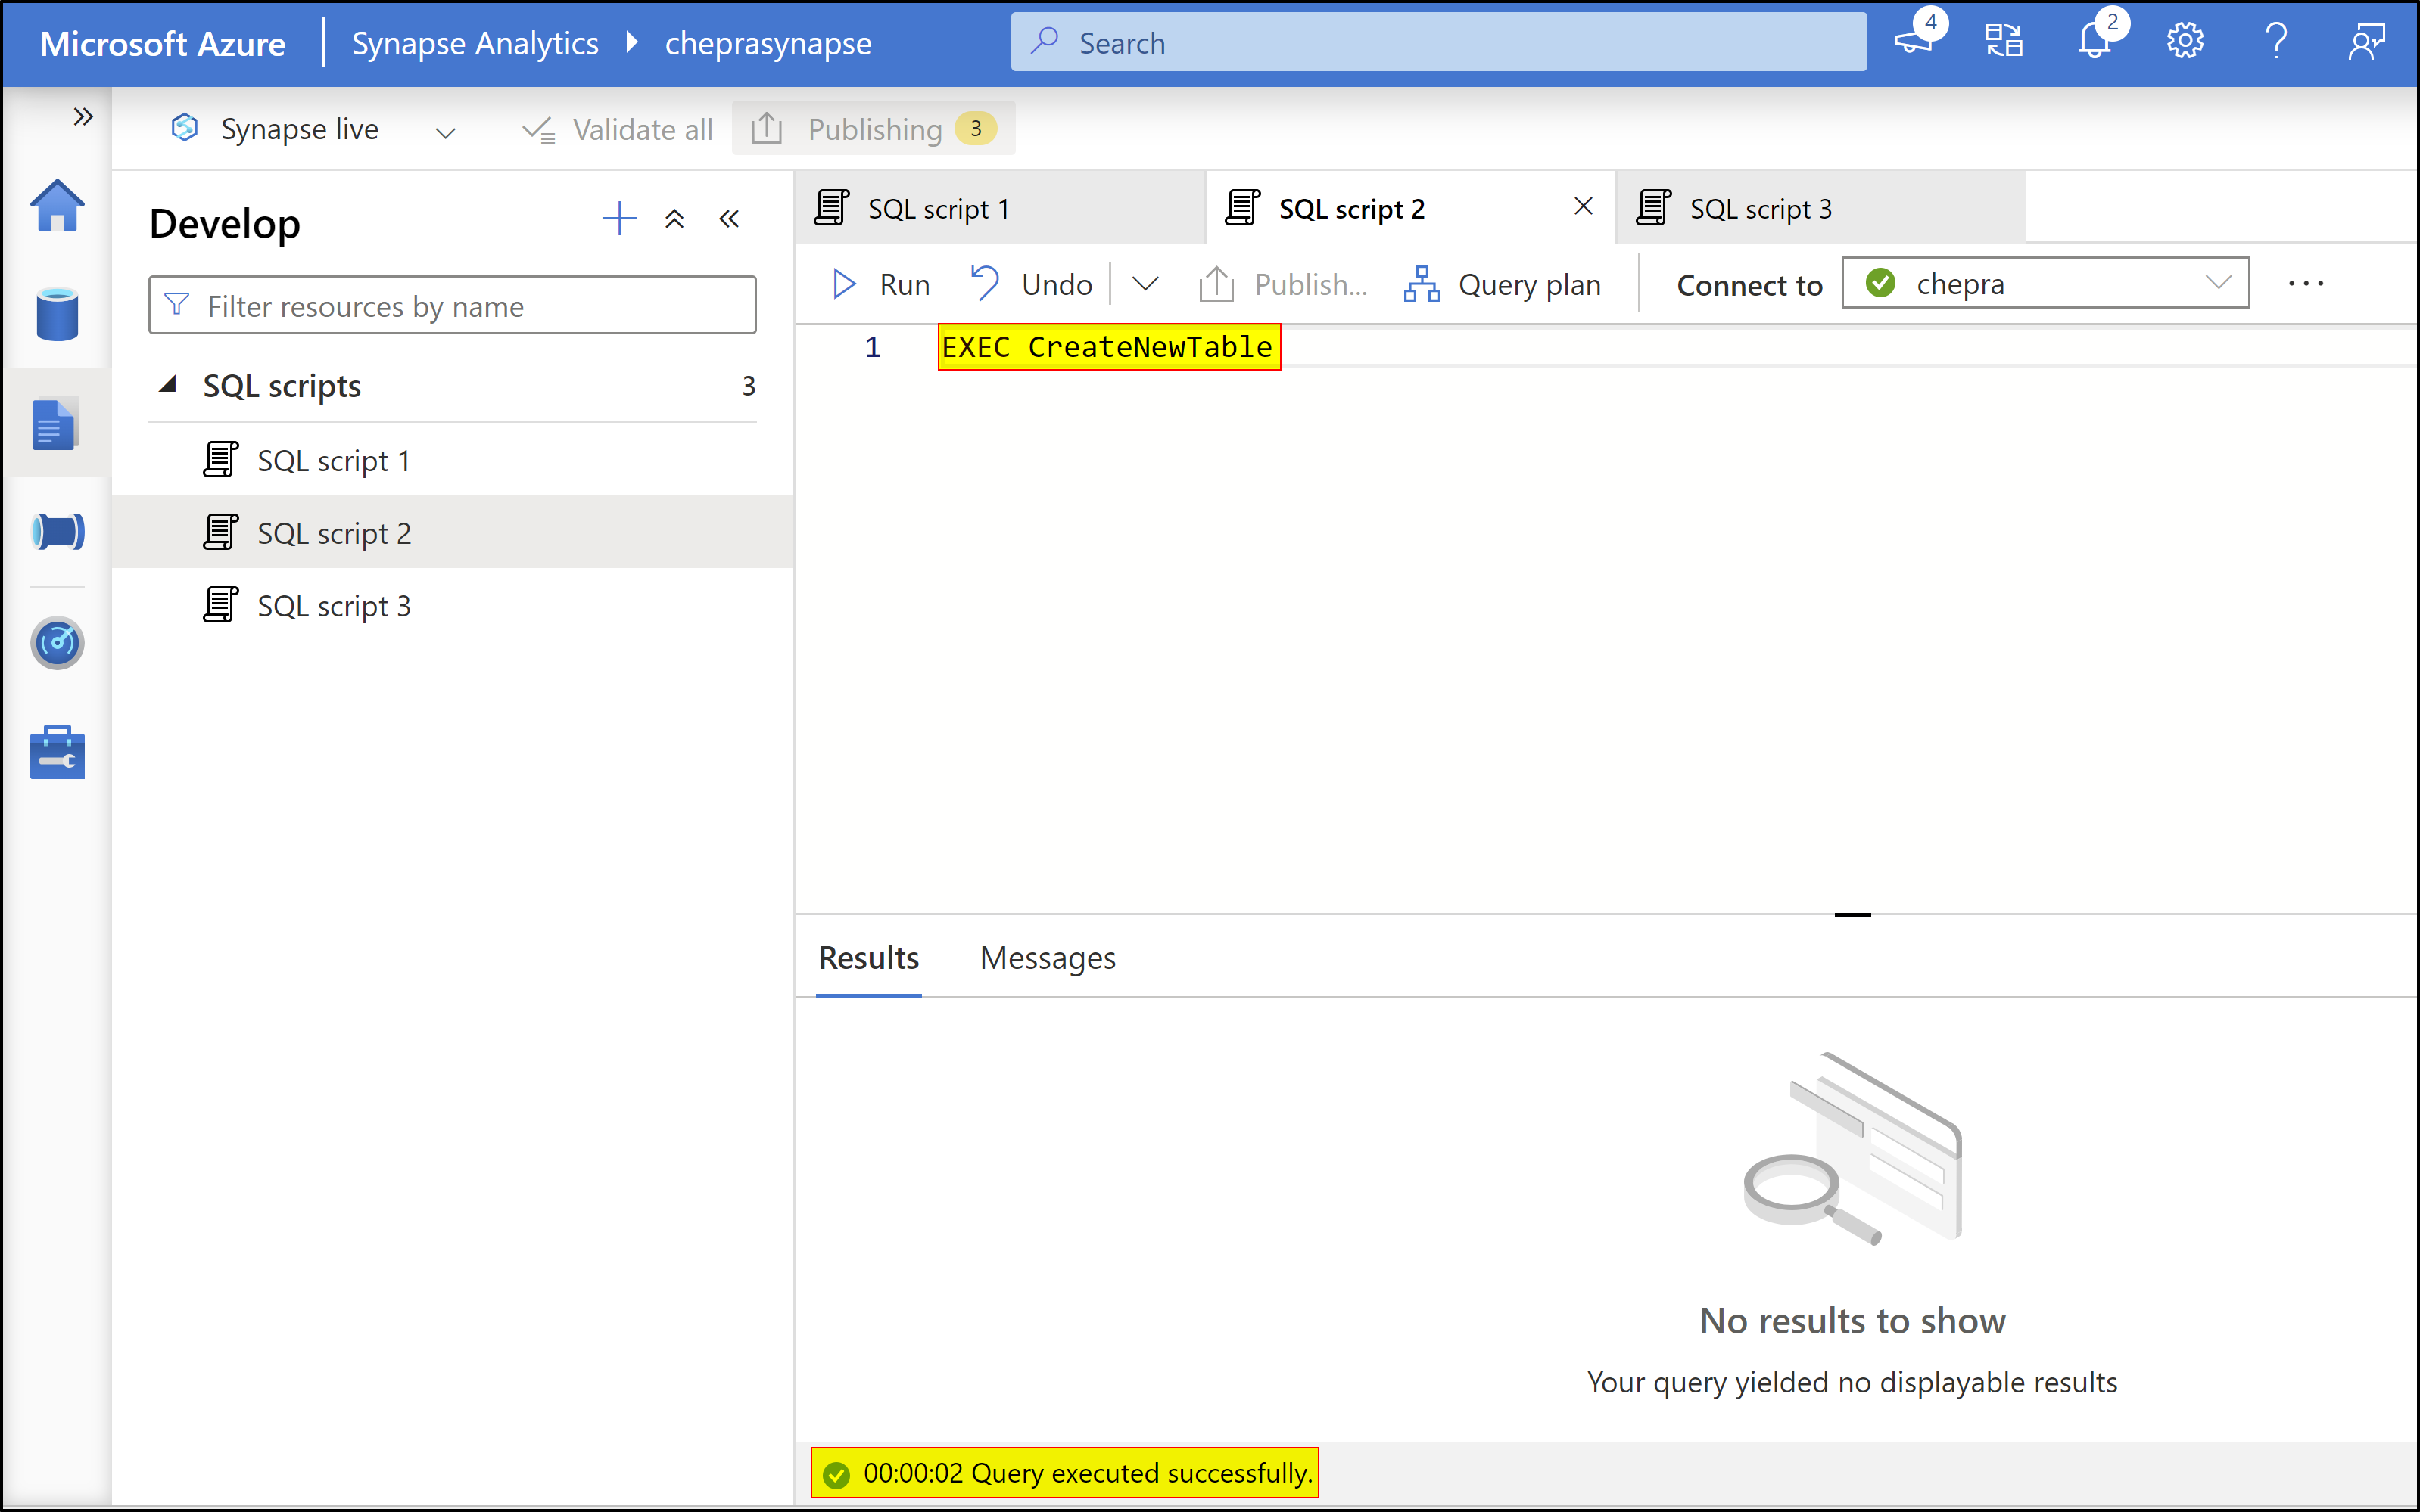Click the plus icon to add resource
Image resolution: width=2420 pixels, height=1512 pixels.
[x=619, y=218]
